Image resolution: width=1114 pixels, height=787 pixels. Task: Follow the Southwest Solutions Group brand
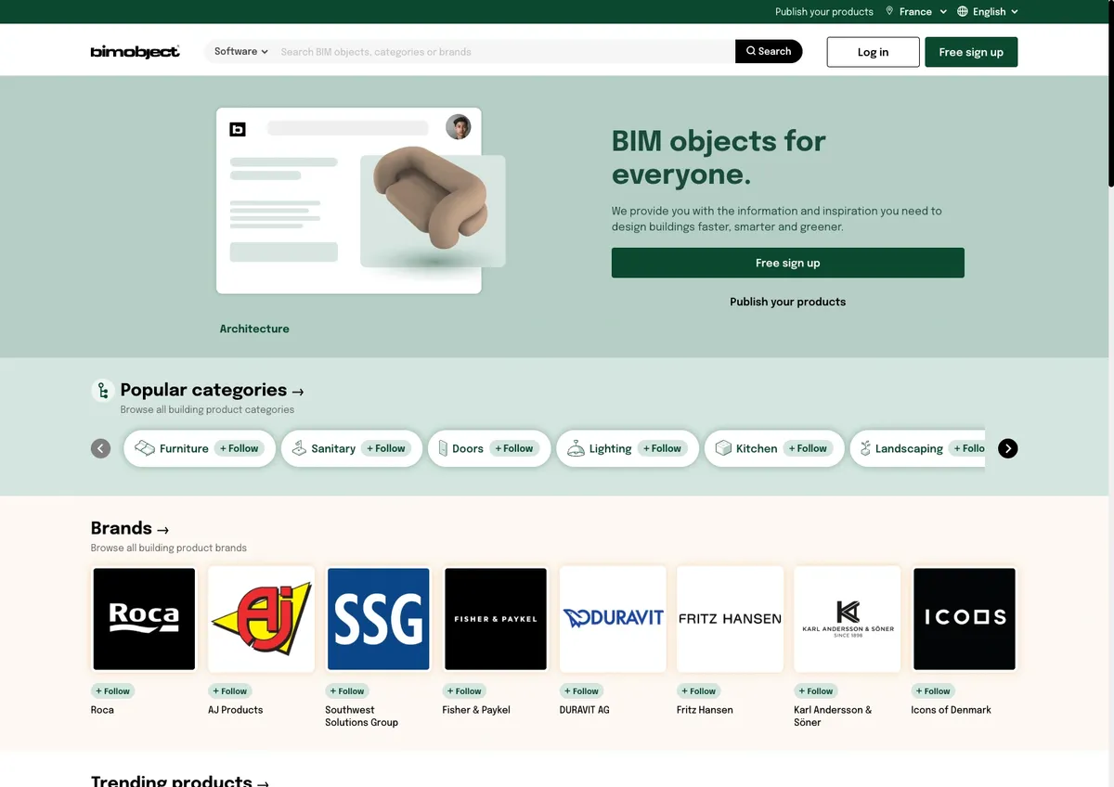pos(346,690)
